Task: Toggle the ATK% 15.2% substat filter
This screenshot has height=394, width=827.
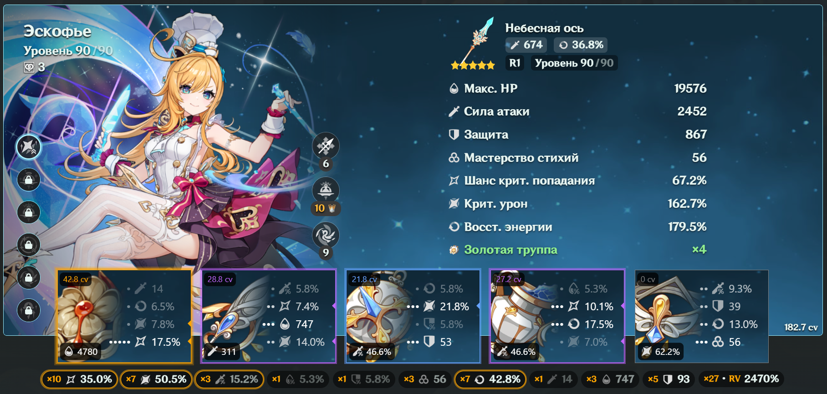Action: pyautogui.click(x=230, y=379)
